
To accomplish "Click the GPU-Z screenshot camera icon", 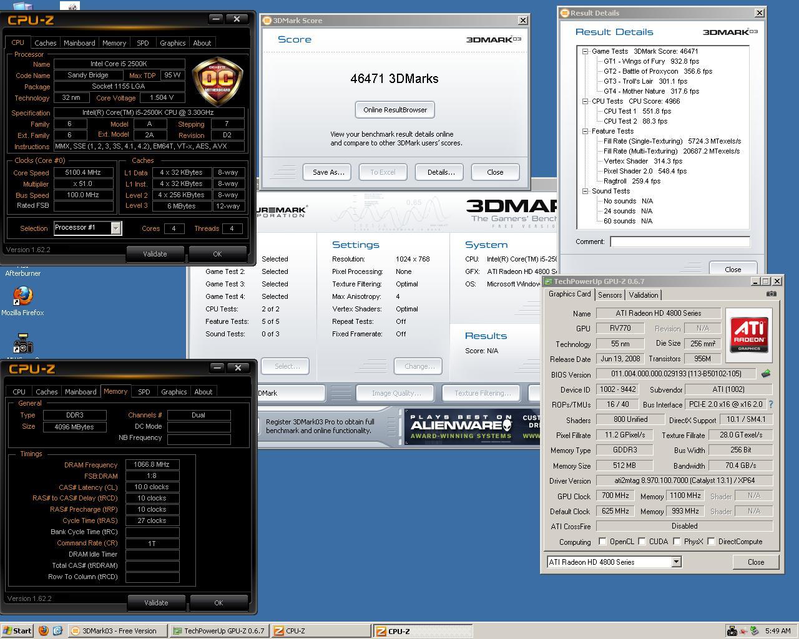I will click(772, 294).
